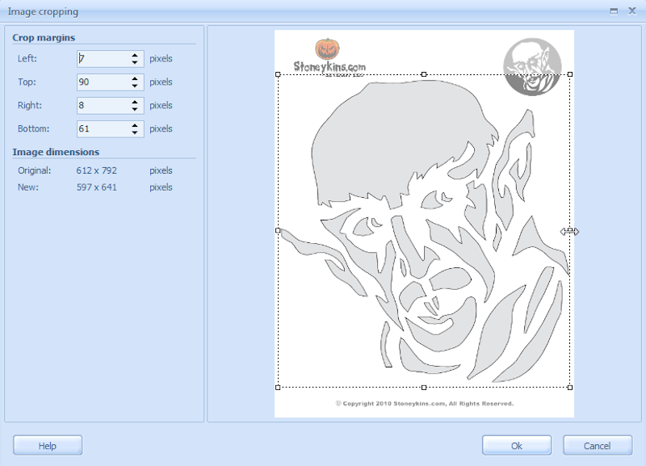This screenshot has height=466, width=646.
Task: Click the top-right crop handle
Action: pyautogui.click(x=570, y=74)
